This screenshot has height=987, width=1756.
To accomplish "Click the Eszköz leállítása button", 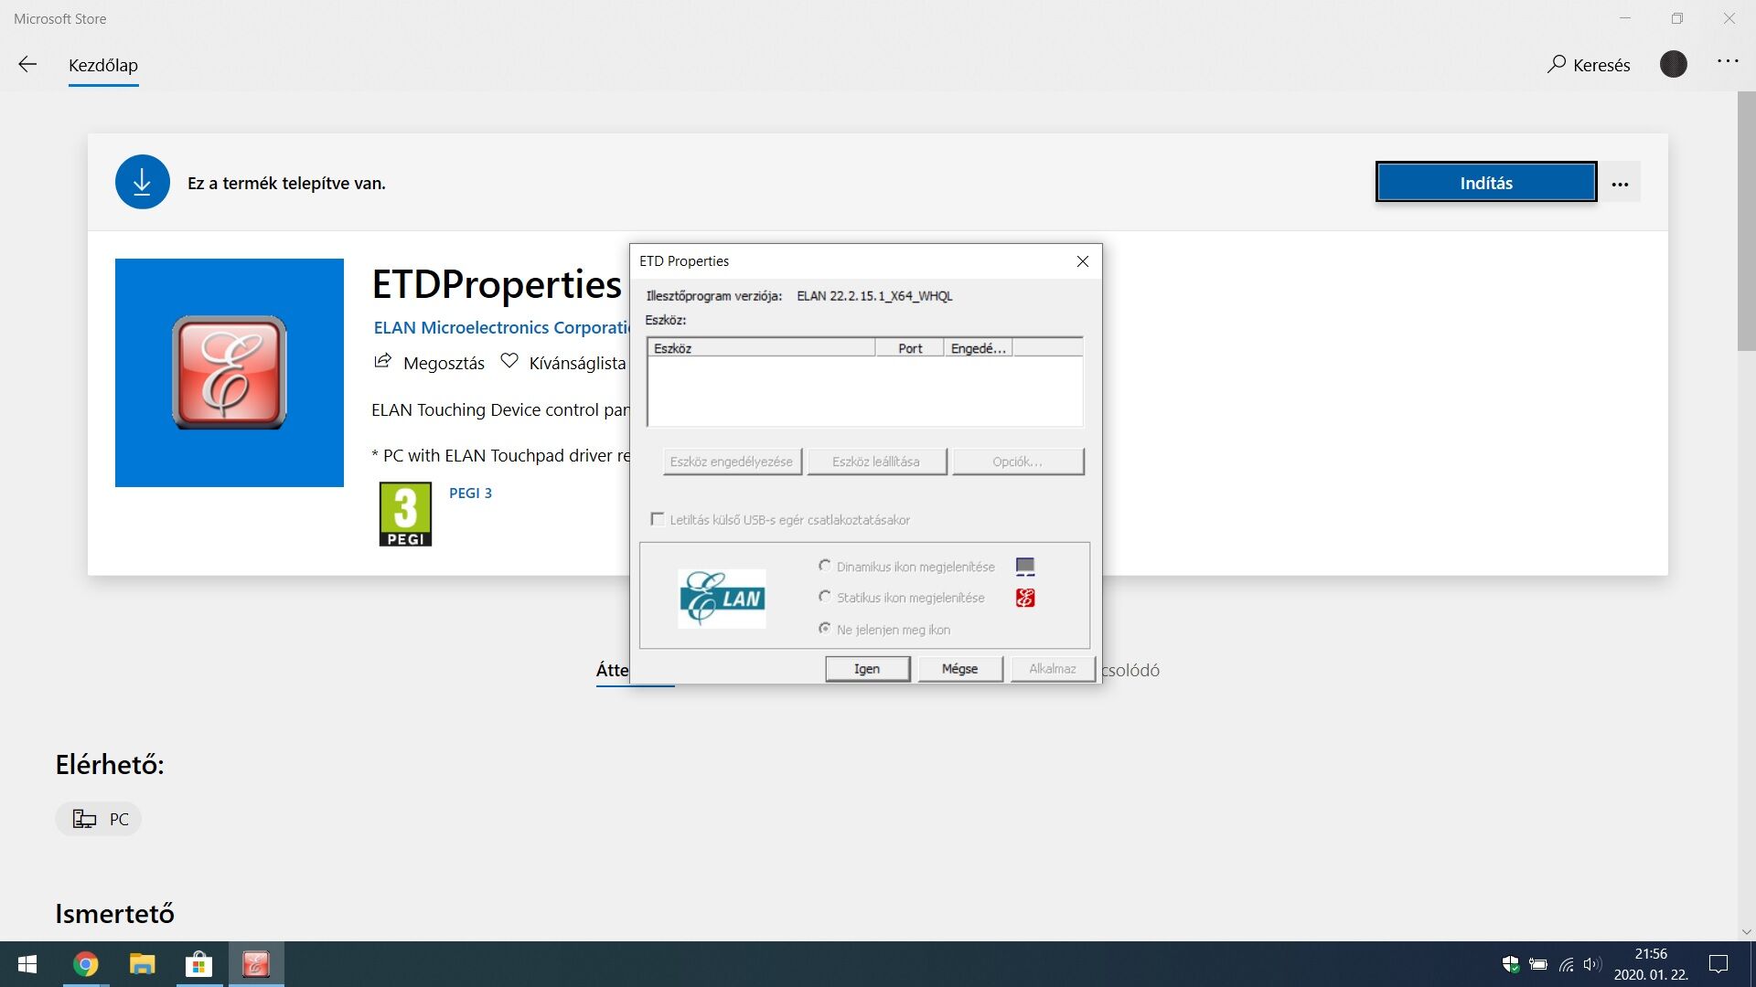I will 876,462.
